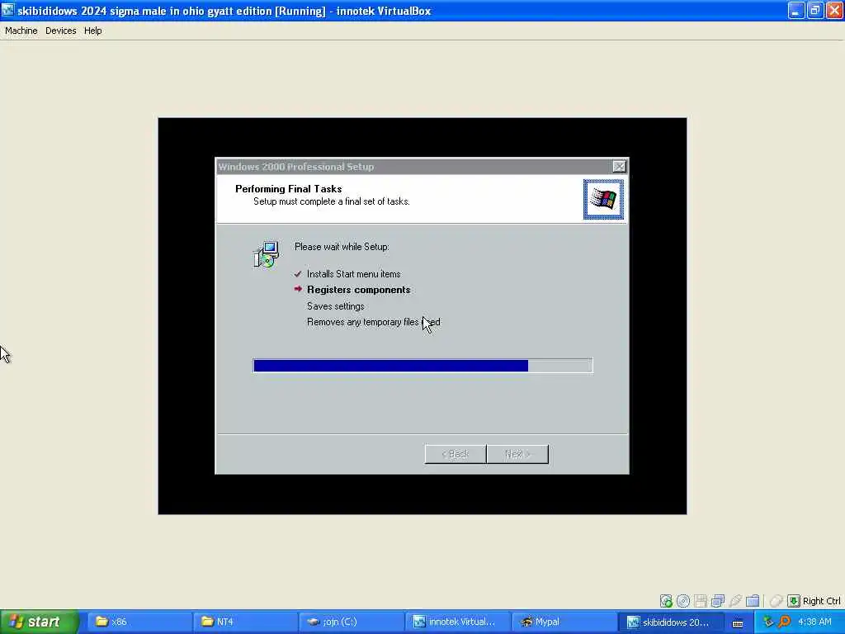Switch to the innotek VirtualBox taskbar button

456,622
